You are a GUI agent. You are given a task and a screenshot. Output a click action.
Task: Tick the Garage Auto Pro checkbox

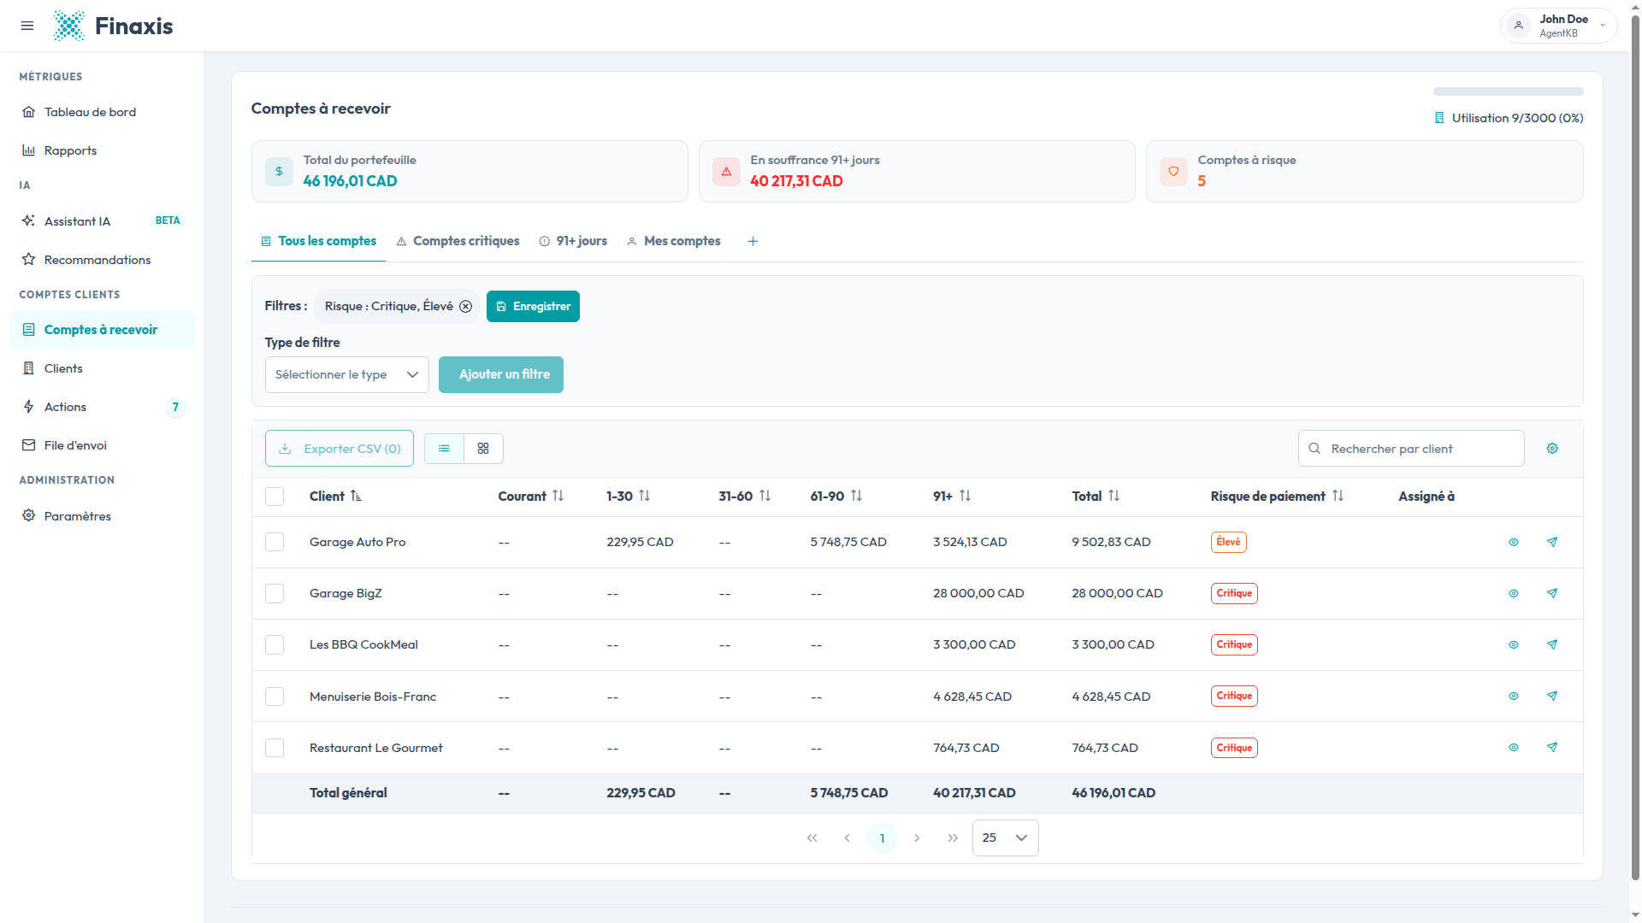point(275,542)
